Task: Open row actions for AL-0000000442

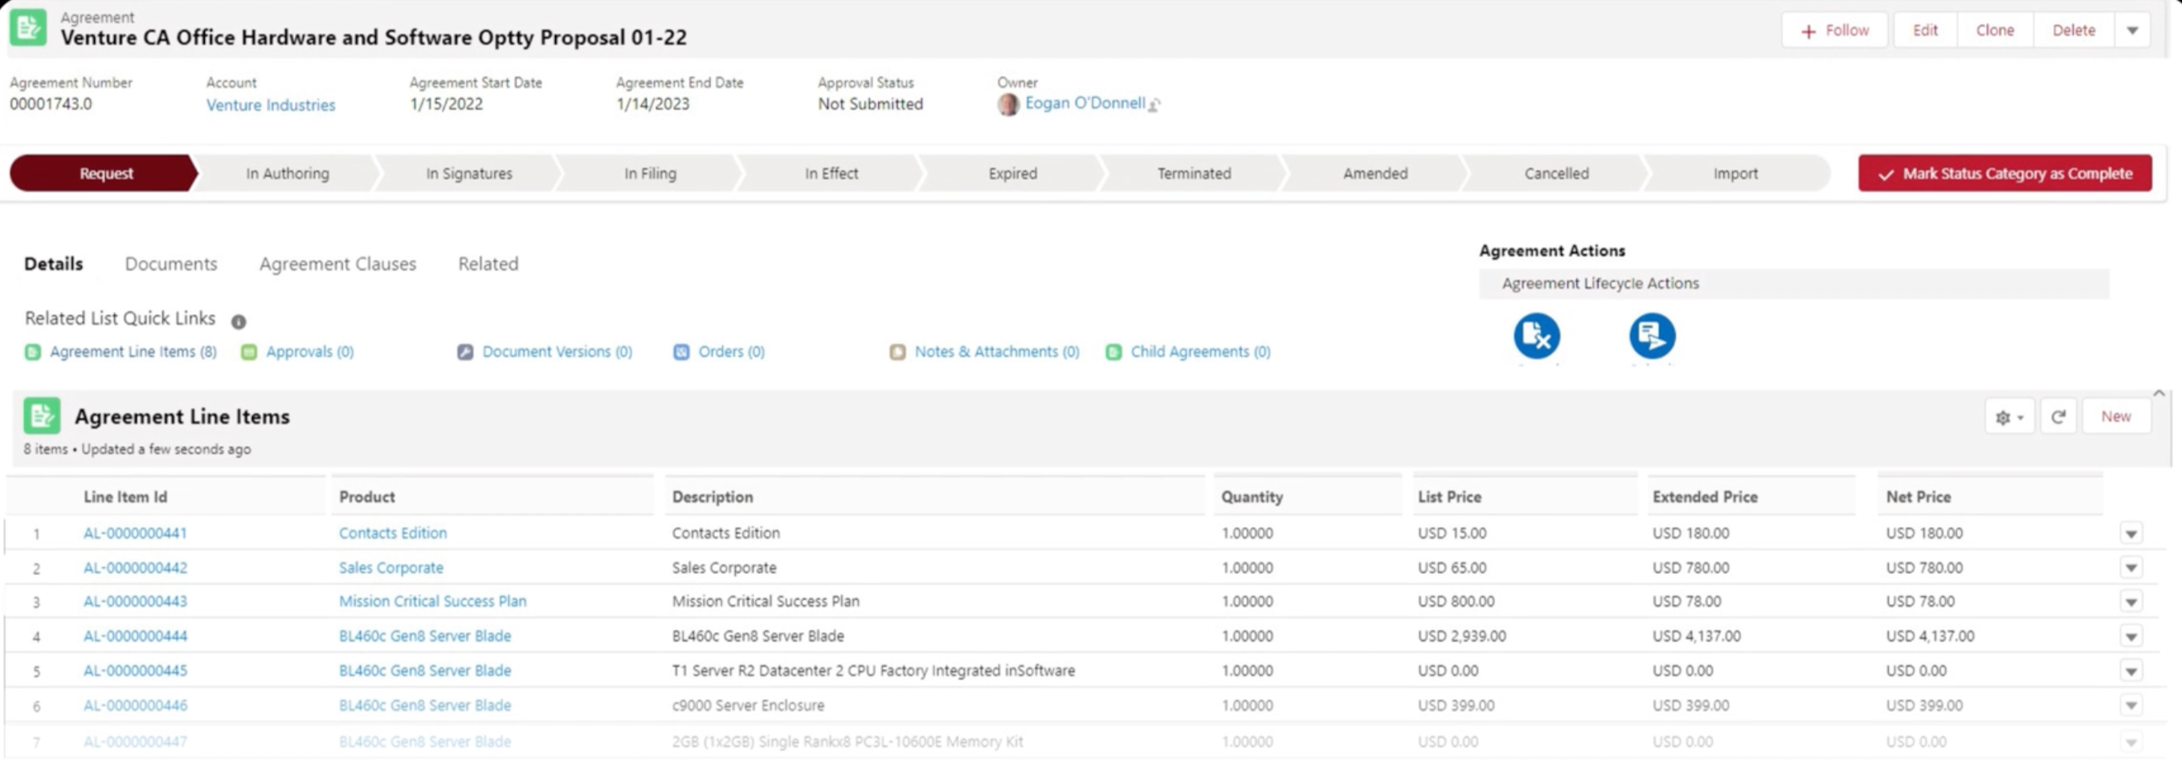Action: tap(2131, 568)
